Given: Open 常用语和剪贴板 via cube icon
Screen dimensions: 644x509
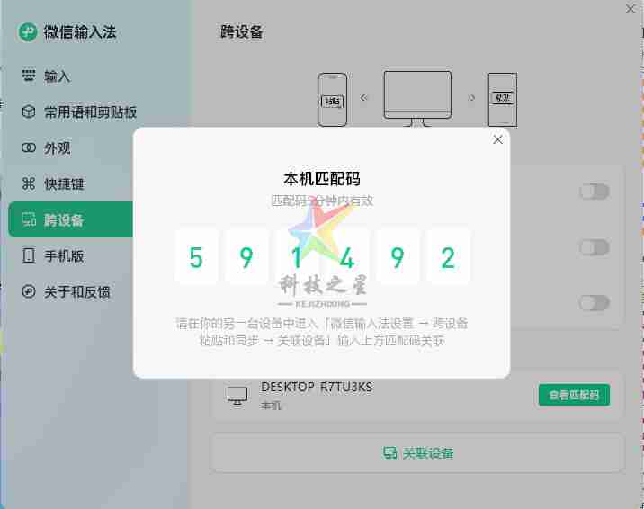Looking at the screenshot, I should [x=29, y=112].
